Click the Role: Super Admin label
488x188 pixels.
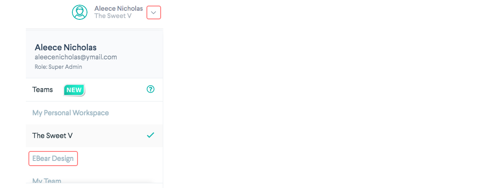tap(58, 67)
